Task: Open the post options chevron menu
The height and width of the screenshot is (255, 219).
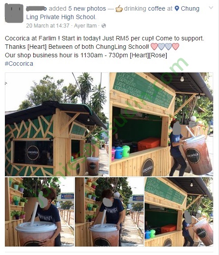Action: pos(211,8)
